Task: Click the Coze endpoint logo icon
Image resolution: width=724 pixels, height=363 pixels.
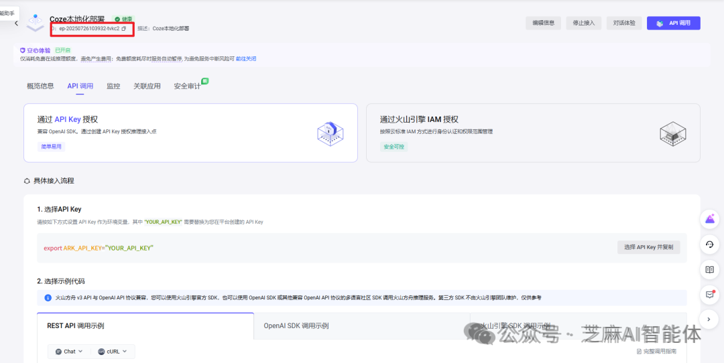Action: (35, 23)
